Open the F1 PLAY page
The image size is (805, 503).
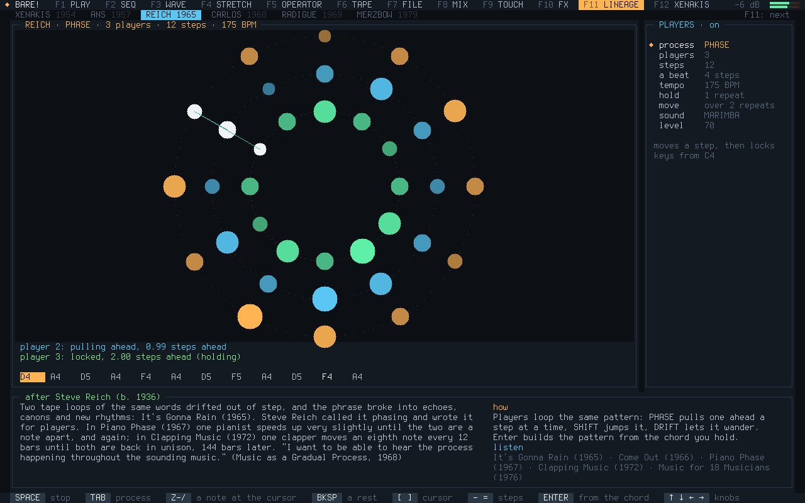pos(73,5)
